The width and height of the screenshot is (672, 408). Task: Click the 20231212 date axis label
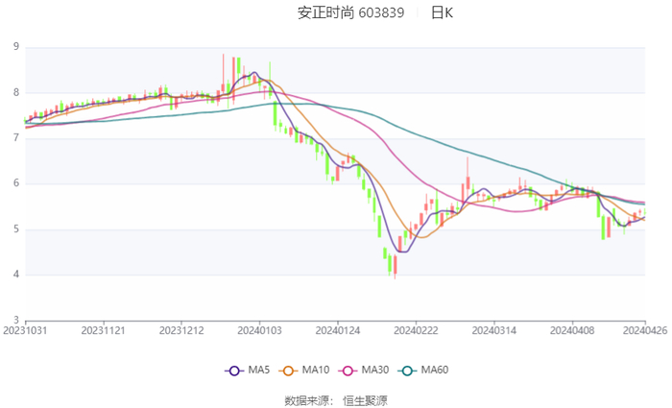180,329
